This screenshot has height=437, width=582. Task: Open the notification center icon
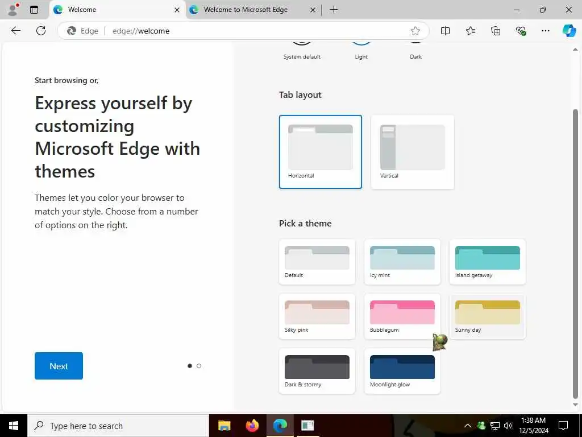(x=563, y=426)
